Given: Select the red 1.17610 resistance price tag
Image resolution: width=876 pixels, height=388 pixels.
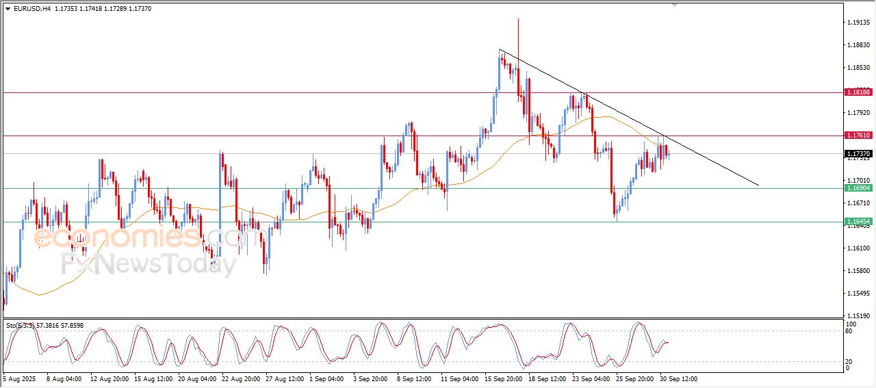Looking at the screenshot, I should 858,135.
